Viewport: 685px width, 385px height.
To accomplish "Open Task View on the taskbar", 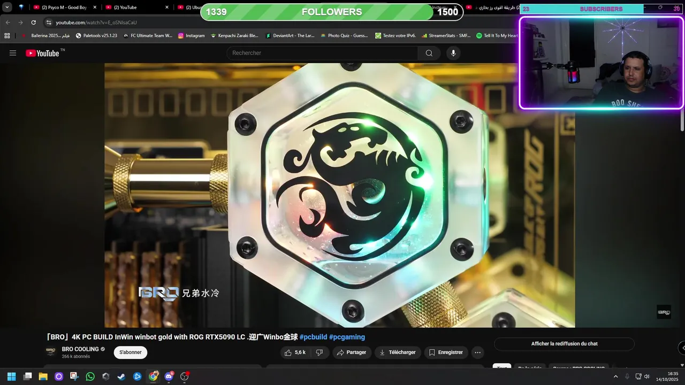I will [27, 376].
